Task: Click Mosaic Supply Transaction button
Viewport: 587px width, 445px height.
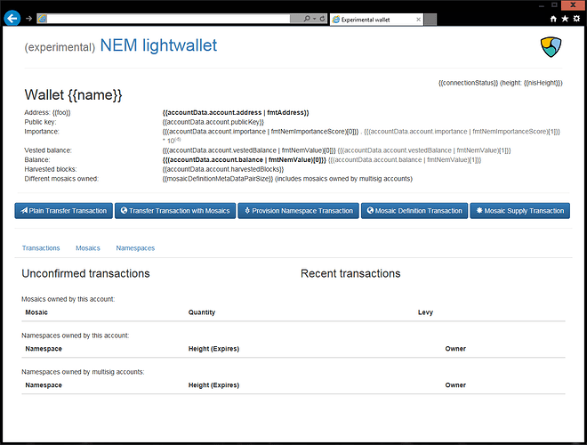Action: [x=520, y=211]
